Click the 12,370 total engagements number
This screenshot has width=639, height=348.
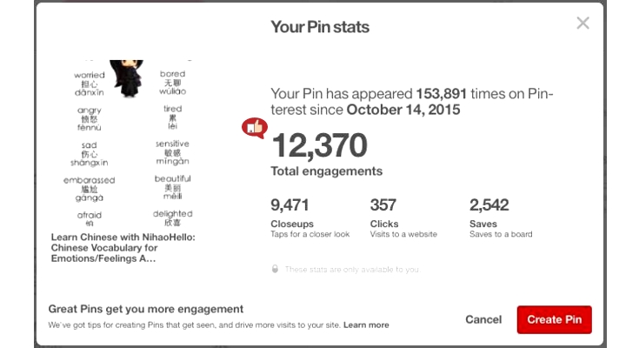click(x=319, y=145)
